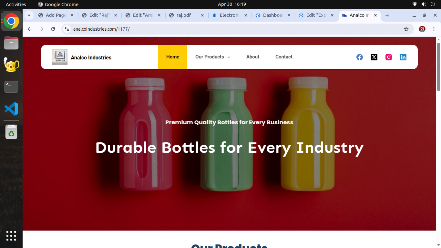441x248 pixels.
Task: Click the Analco Industries logo image
Action: point(60,57)
